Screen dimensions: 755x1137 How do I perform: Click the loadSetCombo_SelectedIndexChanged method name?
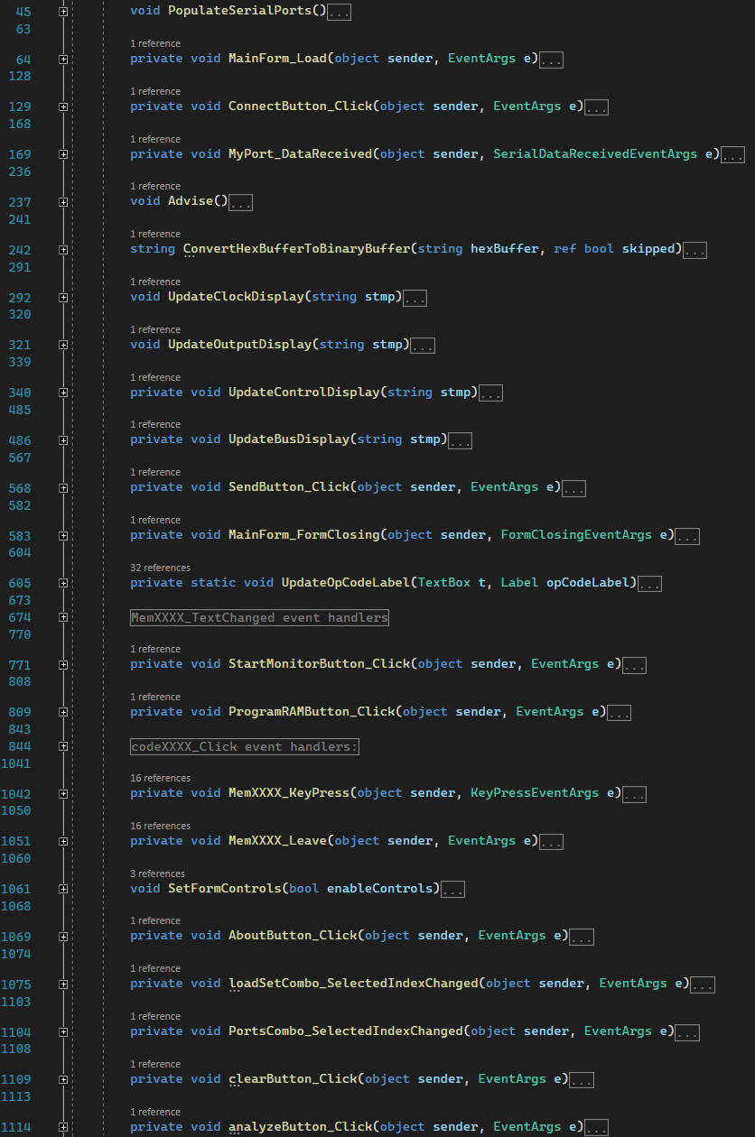(353, 984)
